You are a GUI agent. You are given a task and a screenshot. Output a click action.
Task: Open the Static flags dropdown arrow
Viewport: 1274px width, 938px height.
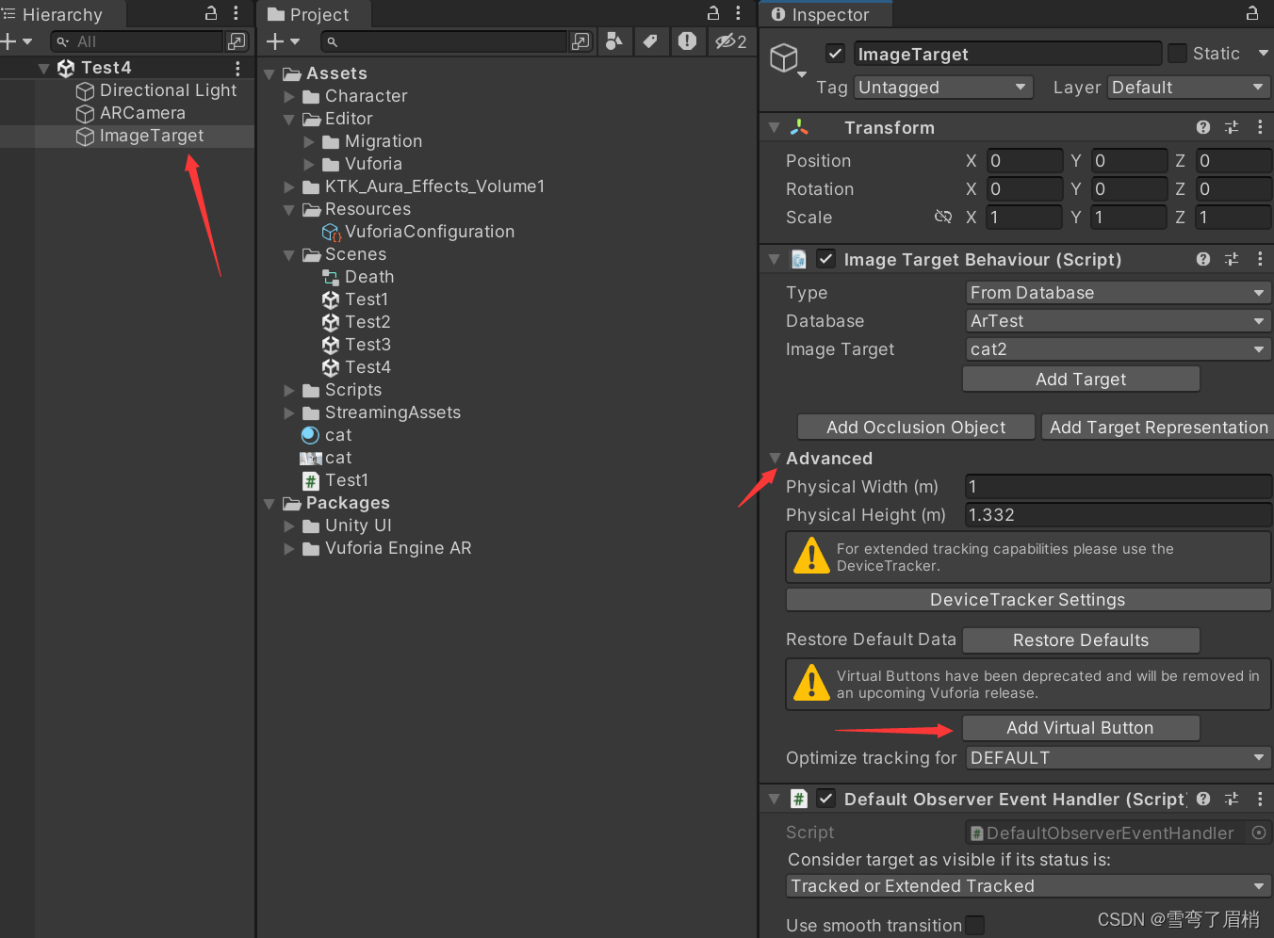click(1263, 54)
